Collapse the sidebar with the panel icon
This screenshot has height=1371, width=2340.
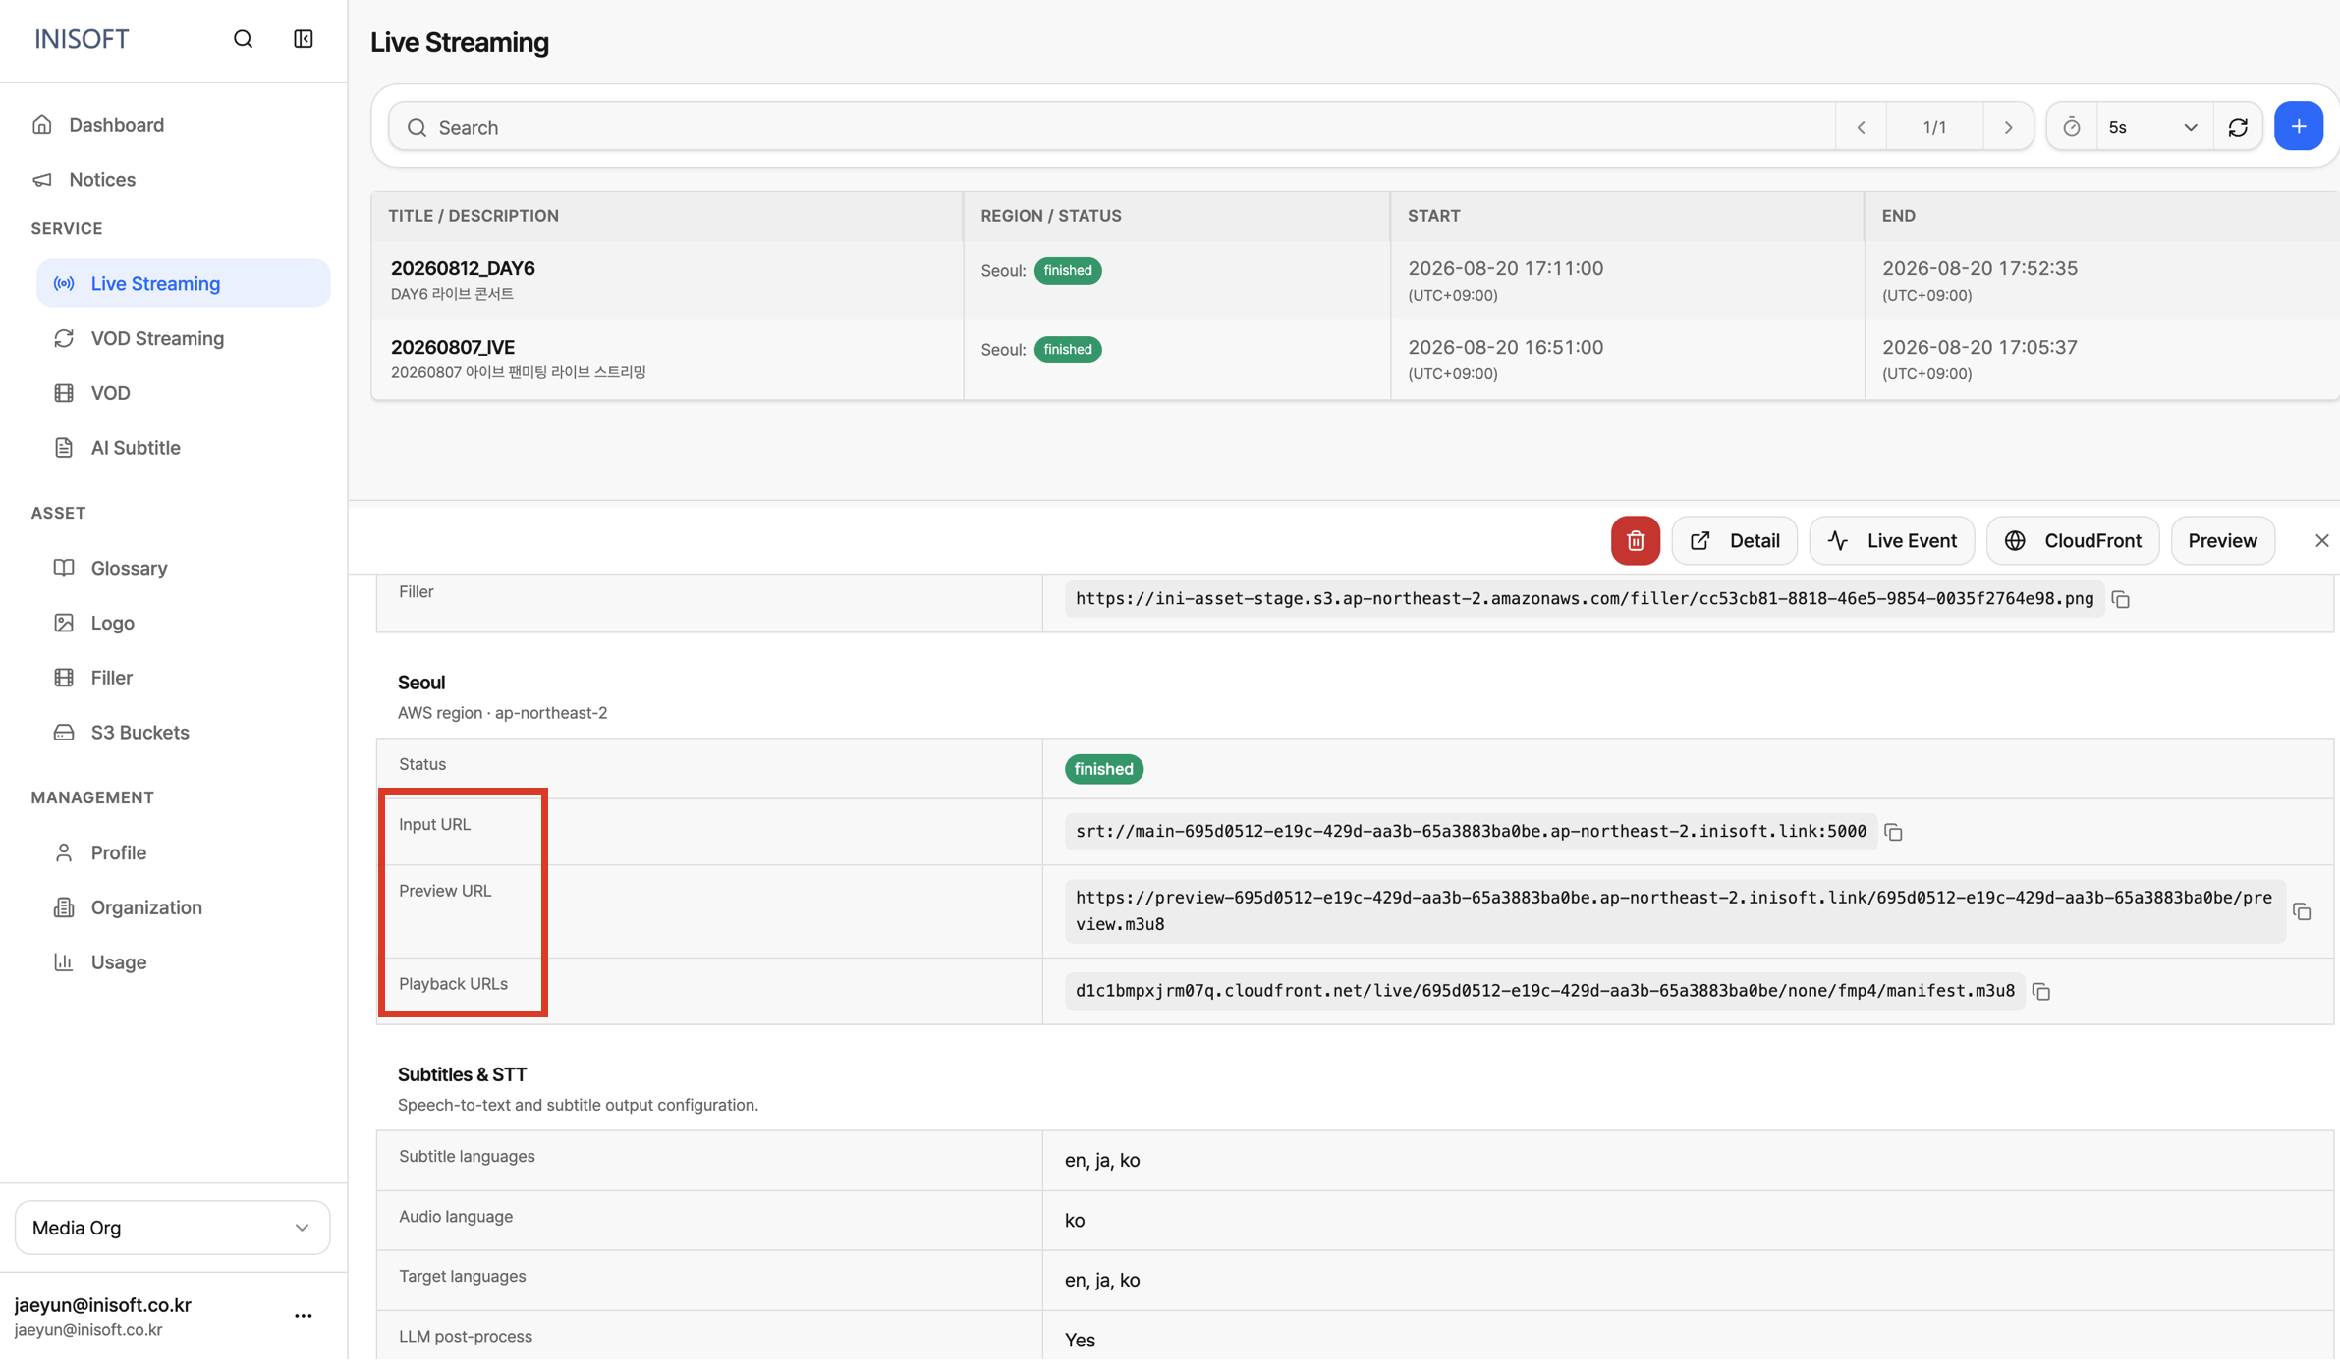(x=304, y=39)
